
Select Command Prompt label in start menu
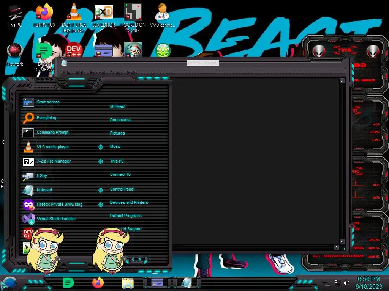pos(52,132)
